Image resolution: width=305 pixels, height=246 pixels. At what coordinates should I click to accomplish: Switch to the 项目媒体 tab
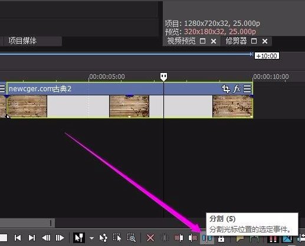[x=22, y=41]
